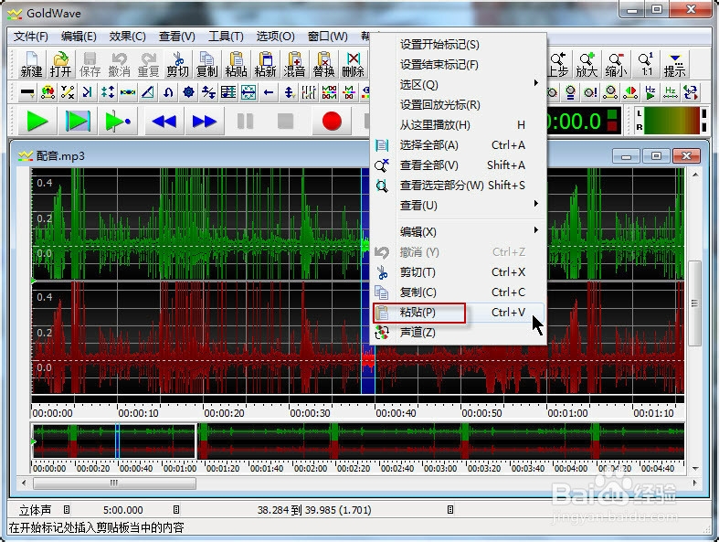719x542 pixels.
Task: Click the pause button
Action: (246, 122)
